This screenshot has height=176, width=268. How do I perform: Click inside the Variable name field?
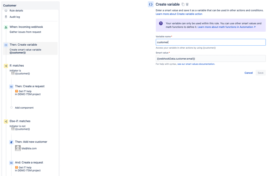(210, 42)
